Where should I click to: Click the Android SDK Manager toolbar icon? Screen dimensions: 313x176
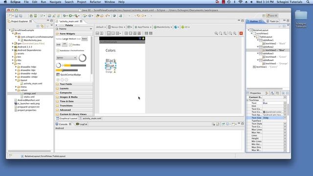coord(31,16)
